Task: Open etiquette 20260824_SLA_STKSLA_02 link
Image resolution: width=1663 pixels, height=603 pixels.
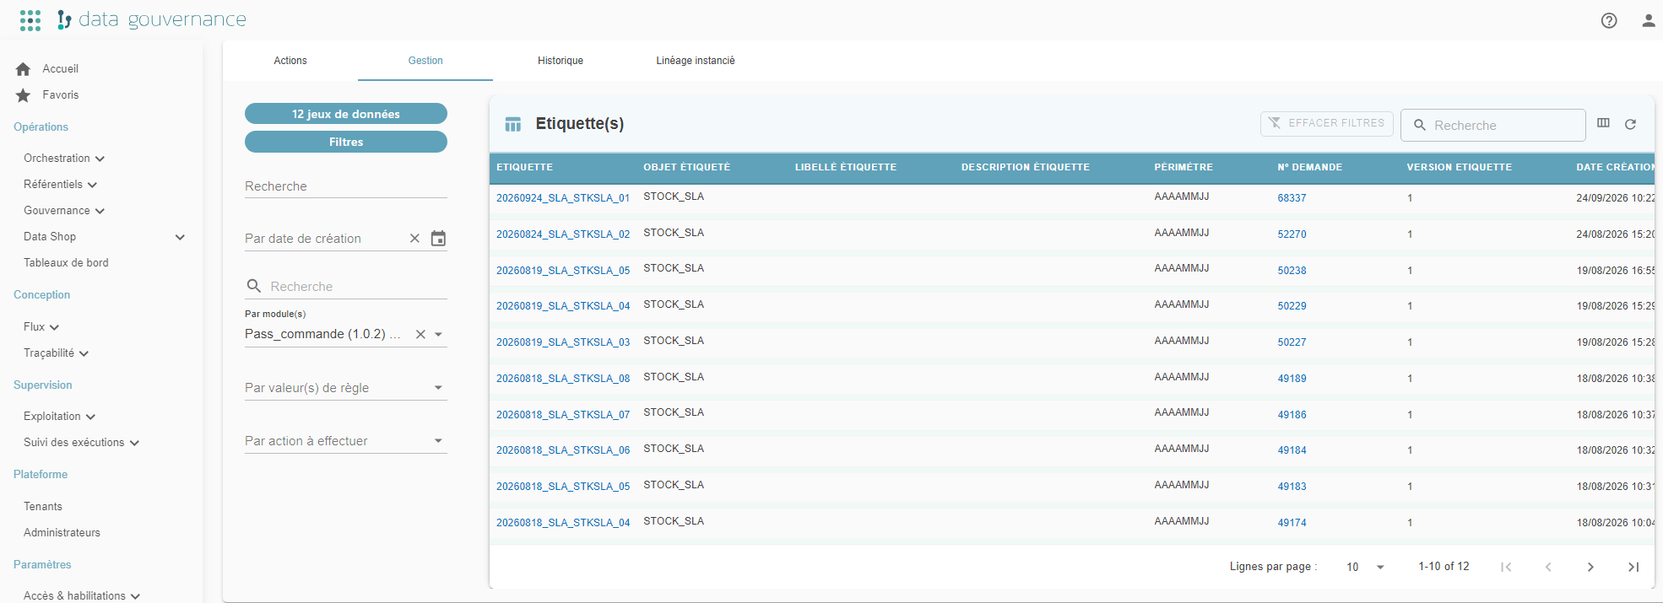Action: [x=563, y=234]
